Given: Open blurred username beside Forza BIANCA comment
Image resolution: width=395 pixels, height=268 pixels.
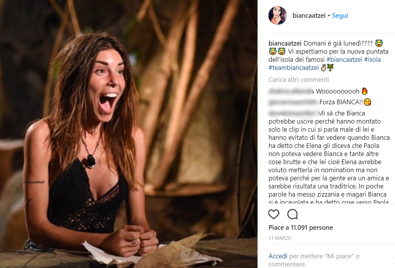Looking at the screenshot, I should (x=293, y=102).
